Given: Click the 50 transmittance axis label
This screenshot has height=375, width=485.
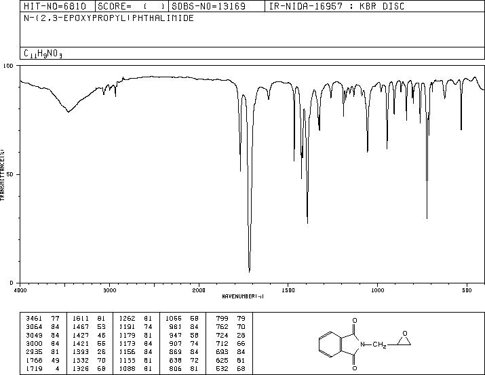Looking at the screenshot, I should tap(10, 174).
